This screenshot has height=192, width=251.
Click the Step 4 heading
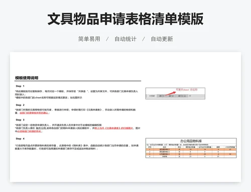pos(20,139)
